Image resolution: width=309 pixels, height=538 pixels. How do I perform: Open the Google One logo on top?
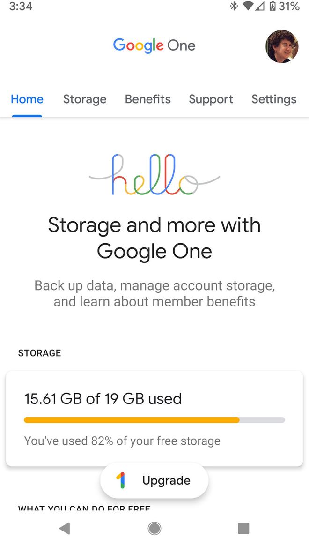click(154, 45)
